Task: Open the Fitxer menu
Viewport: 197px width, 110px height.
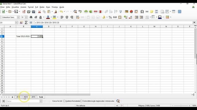Action: pyautogui.click(x=2, y=7)
